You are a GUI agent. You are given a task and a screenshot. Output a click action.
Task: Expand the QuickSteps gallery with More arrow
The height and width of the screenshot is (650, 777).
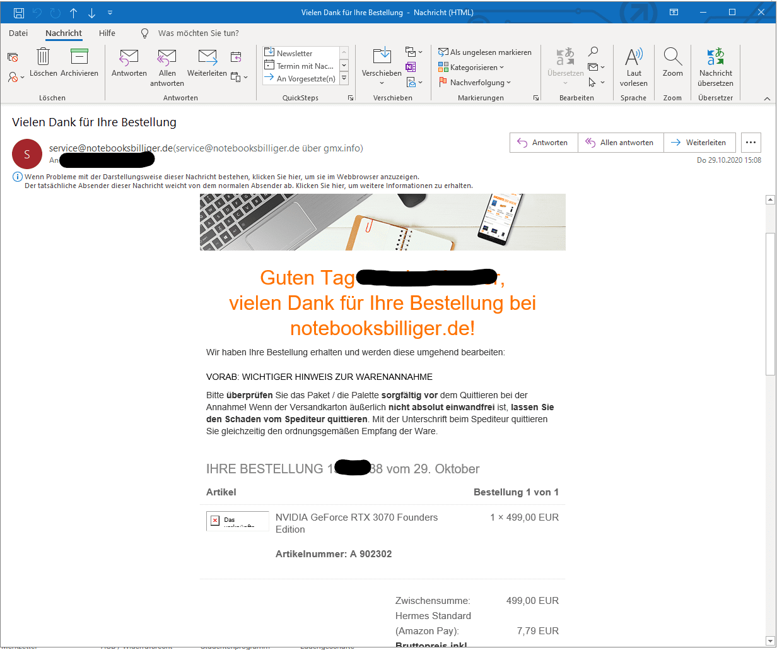pyautogui.click(x=344, y=78)
